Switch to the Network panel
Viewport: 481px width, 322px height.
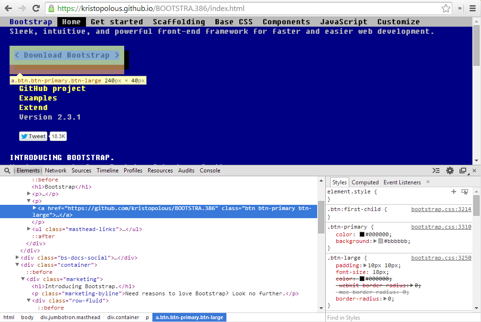click(55, 171)
